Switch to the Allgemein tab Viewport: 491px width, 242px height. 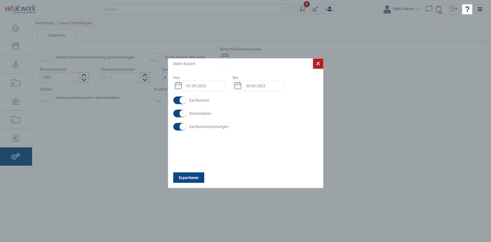coord(57,36)
